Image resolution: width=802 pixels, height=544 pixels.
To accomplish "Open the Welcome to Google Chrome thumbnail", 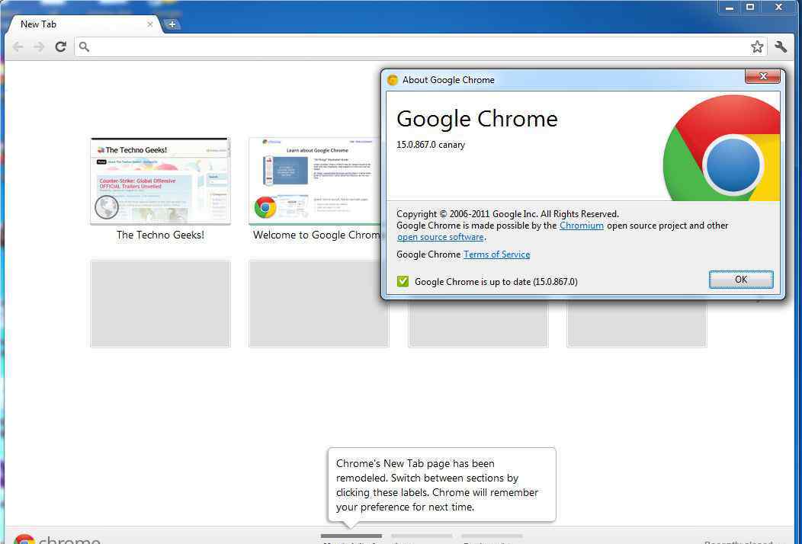I will 315,181.
